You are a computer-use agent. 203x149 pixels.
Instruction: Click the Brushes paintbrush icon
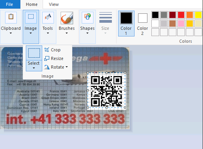tap(67, 18)
